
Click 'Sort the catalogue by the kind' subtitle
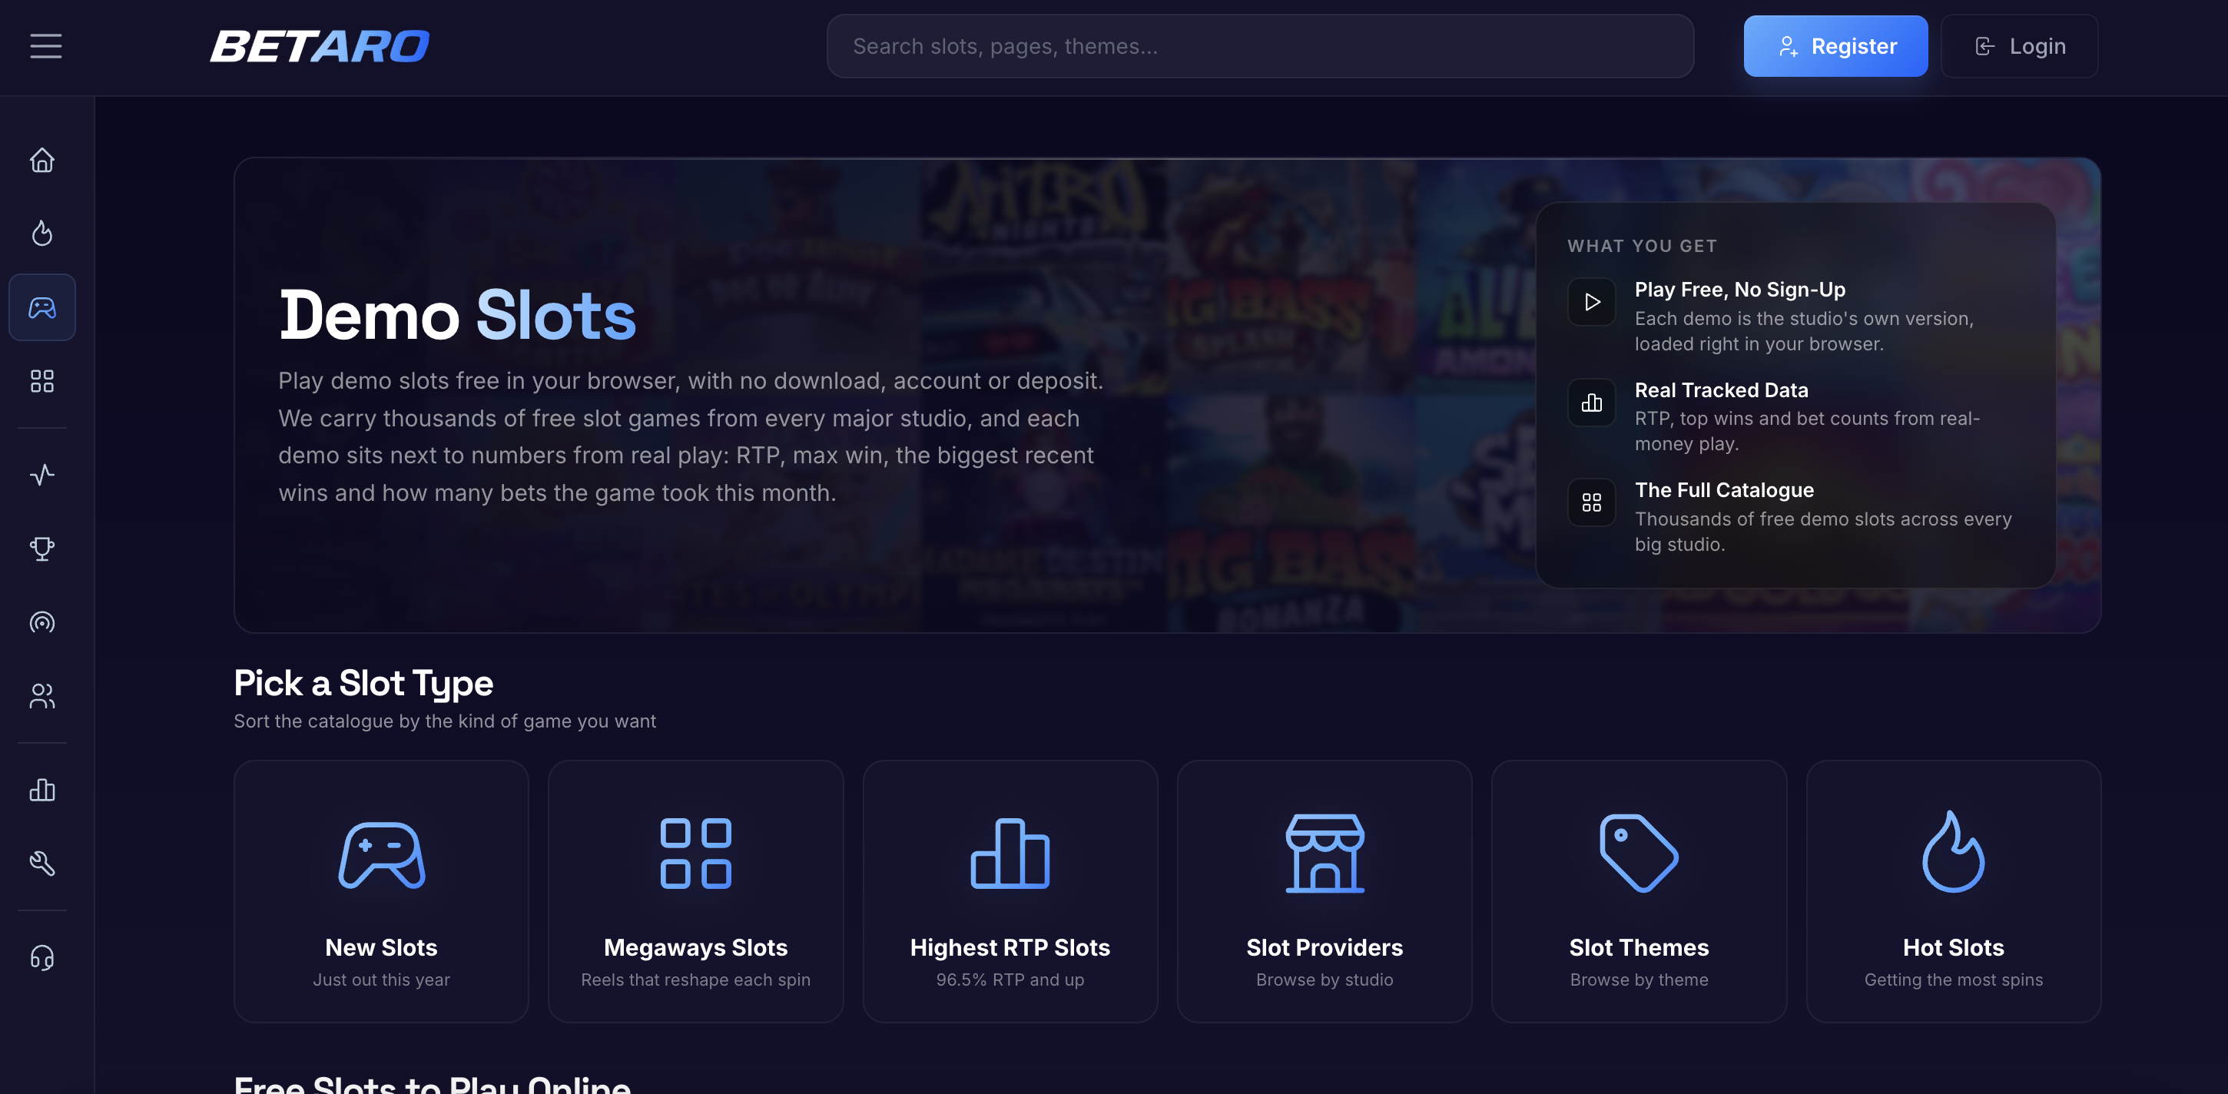point(445,721)
